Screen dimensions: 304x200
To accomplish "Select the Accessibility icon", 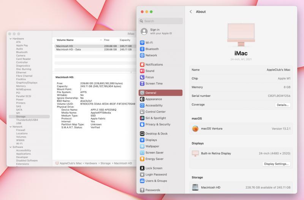I will tap(142, 106).
